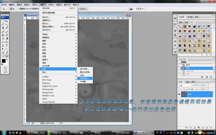Select the Dodge tool

[6, 42]
